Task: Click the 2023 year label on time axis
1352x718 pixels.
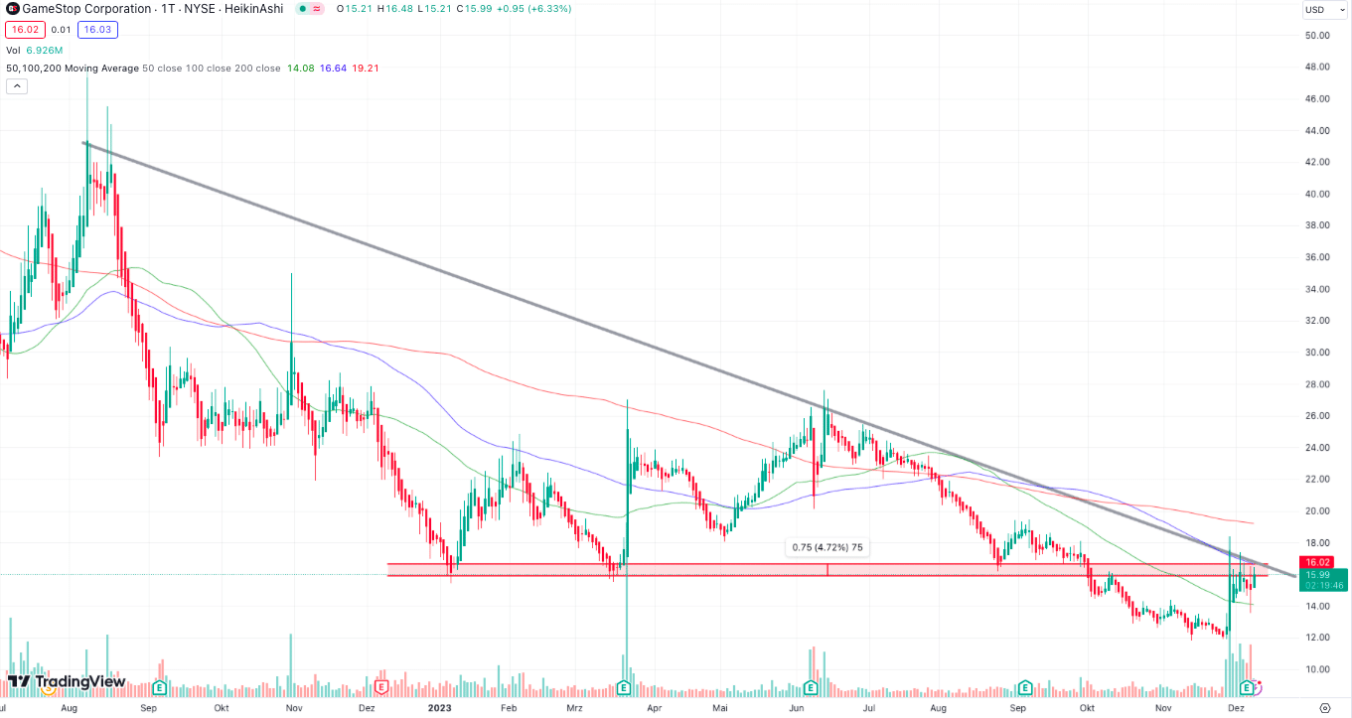Action: (441, 708)
